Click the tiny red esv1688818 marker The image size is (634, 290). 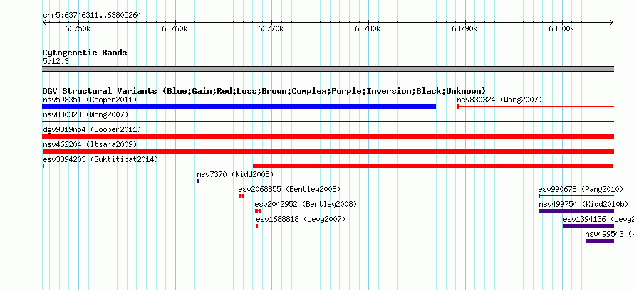click(257, 226)
